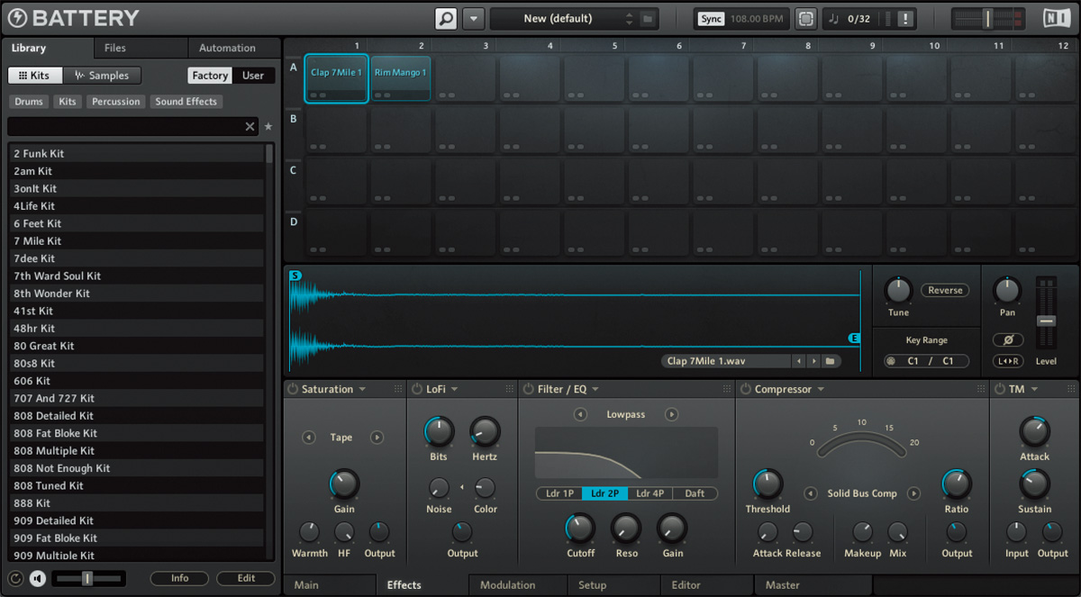Open the Clap 7Mile 1.wav sample name field
This screenshot has height=597, width=1081.
coord(725,361)
